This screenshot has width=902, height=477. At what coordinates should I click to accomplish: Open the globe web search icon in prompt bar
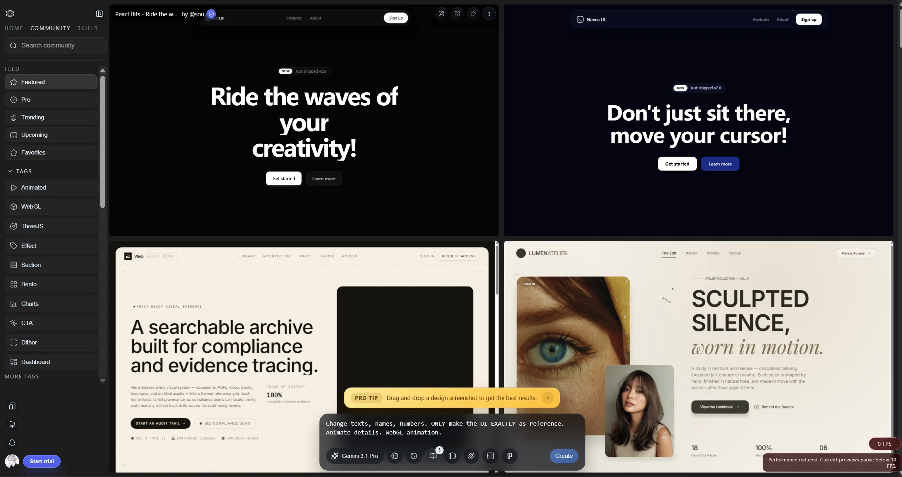coord(395,456)
